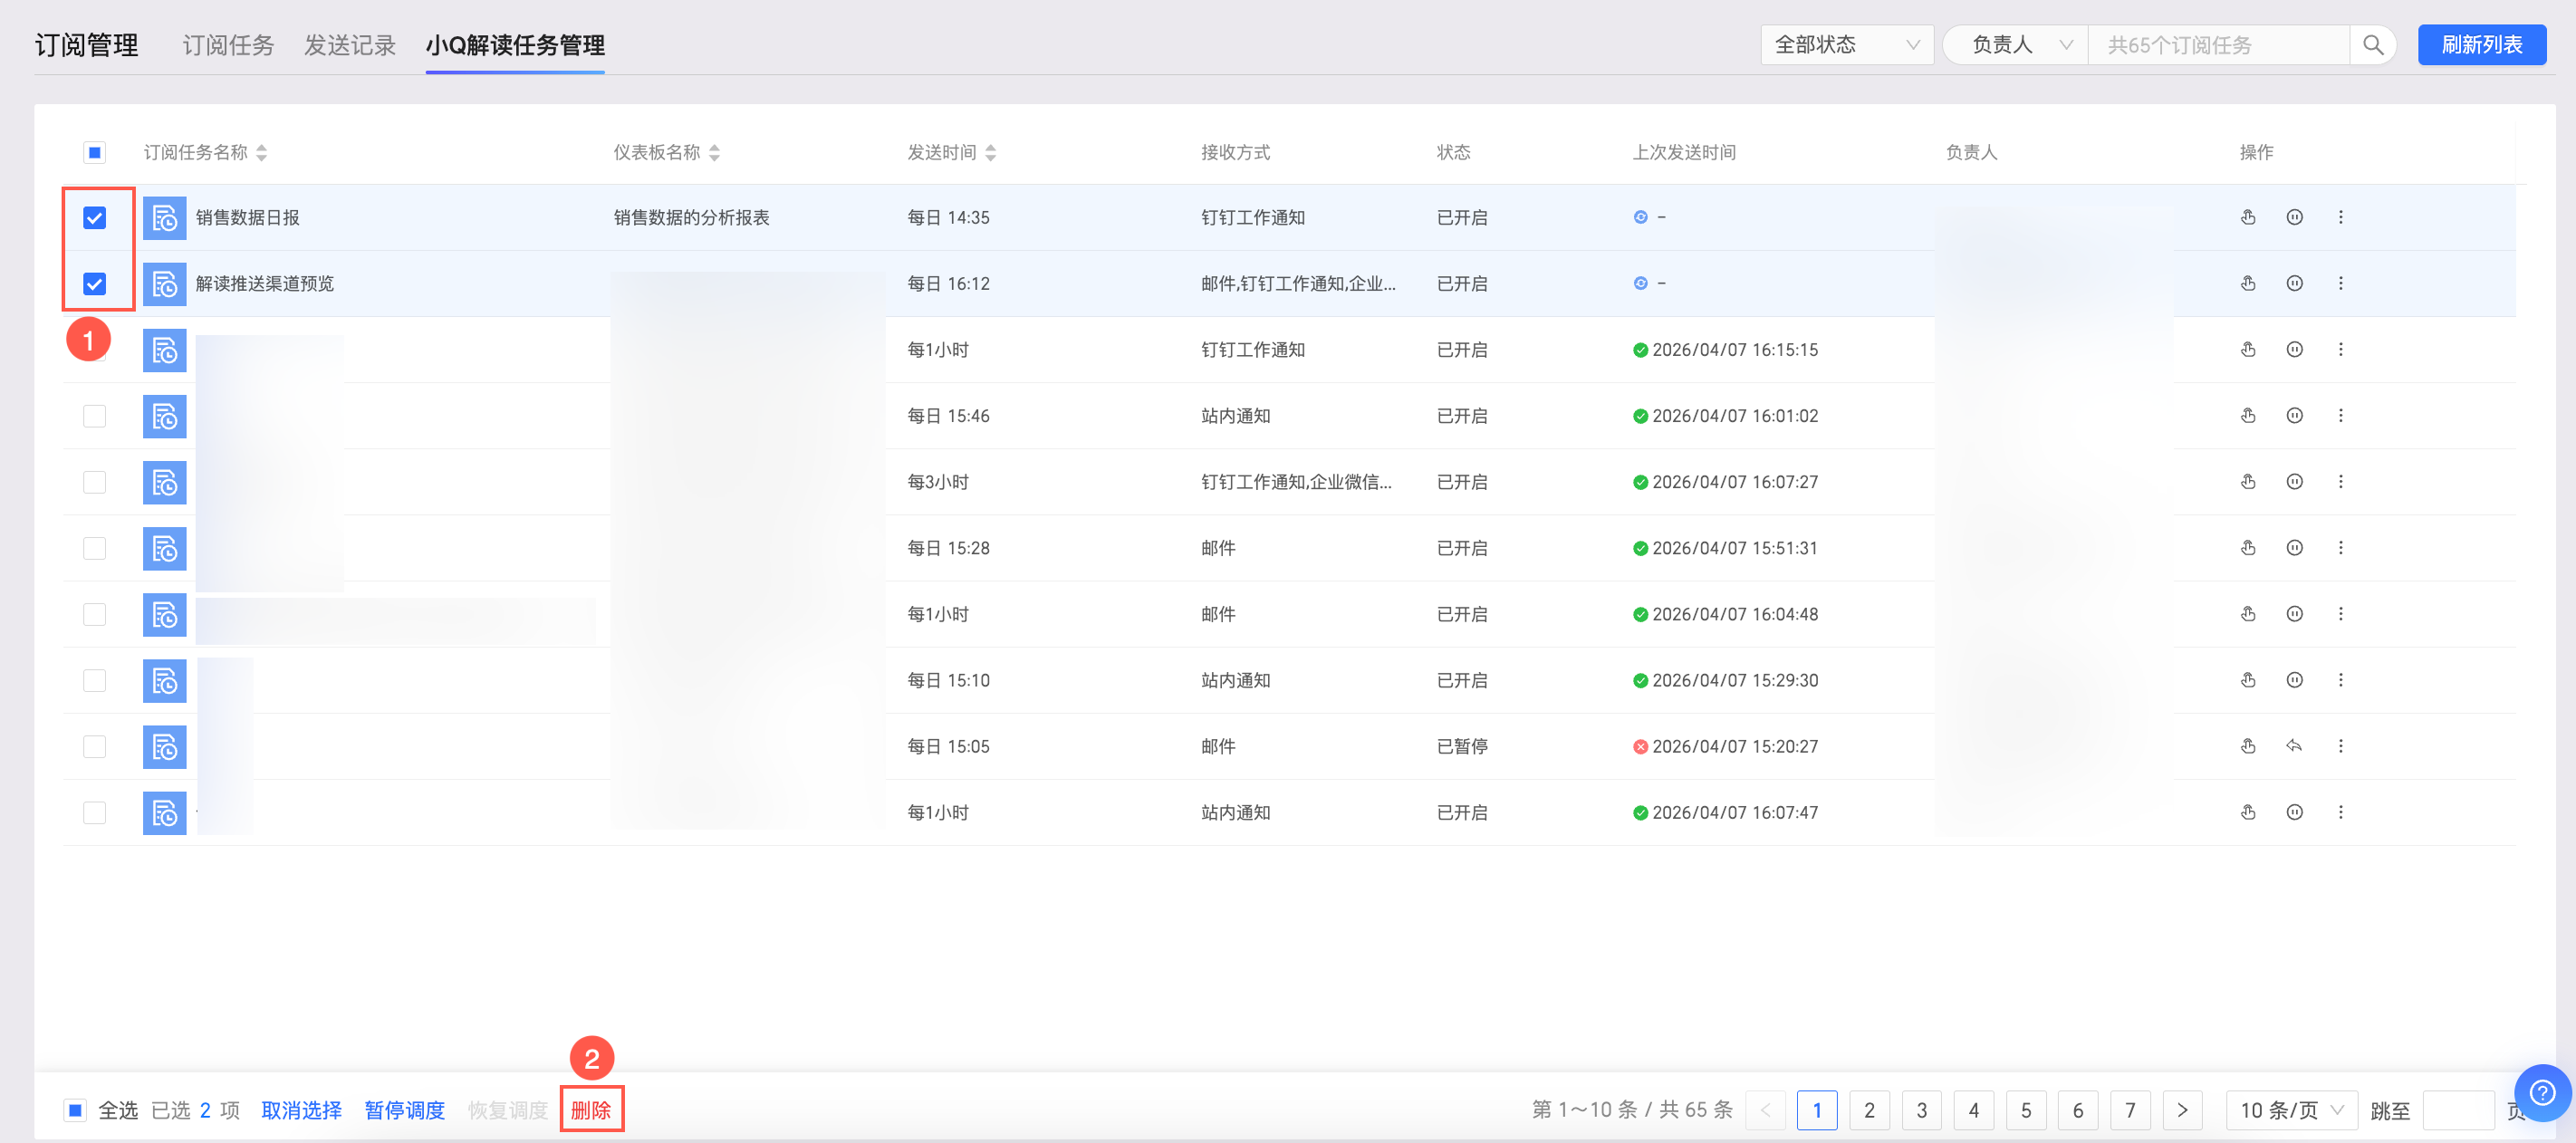2576x1143 pixels.
Task: Check the row scheduled 每日 15:10
Action: [x=94, y=679]
